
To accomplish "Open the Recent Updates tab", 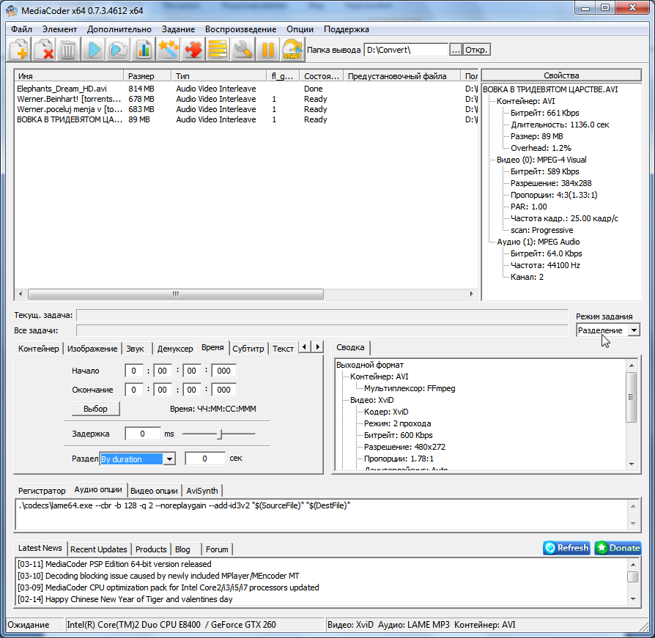I will point(99,549).
